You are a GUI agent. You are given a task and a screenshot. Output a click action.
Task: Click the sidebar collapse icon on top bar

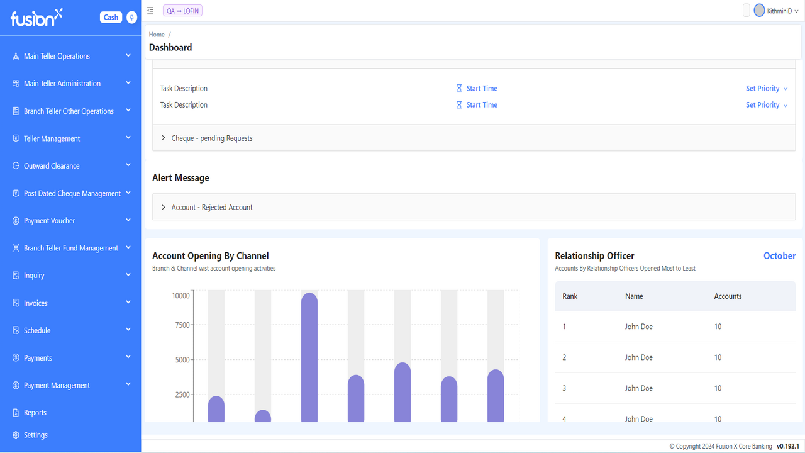(x=150, y=10)
